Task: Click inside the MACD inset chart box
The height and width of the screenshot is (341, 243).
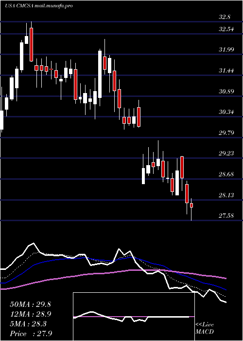Action: click(x=134, y=317)
